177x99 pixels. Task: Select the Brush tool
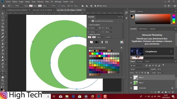tap(2, 40)
